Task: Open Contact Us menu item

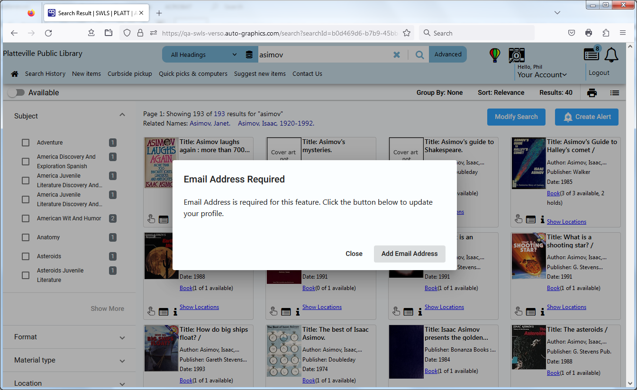Action: click(307, 73)
